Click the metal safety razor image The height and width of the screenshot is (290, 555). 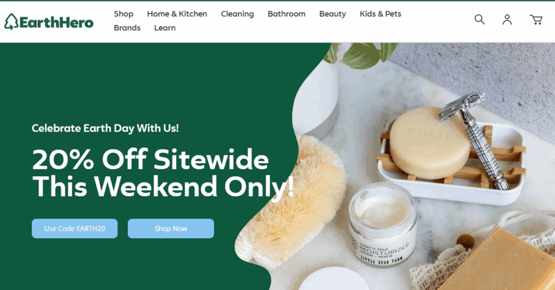coord(474,140)
